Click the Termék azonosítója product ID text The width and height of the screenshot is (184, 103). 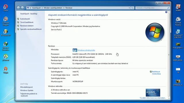click(69, 93)
